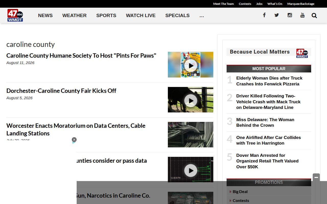327x204 pixels.
Task: Open the counties consider data centers article
Action: 112,161
